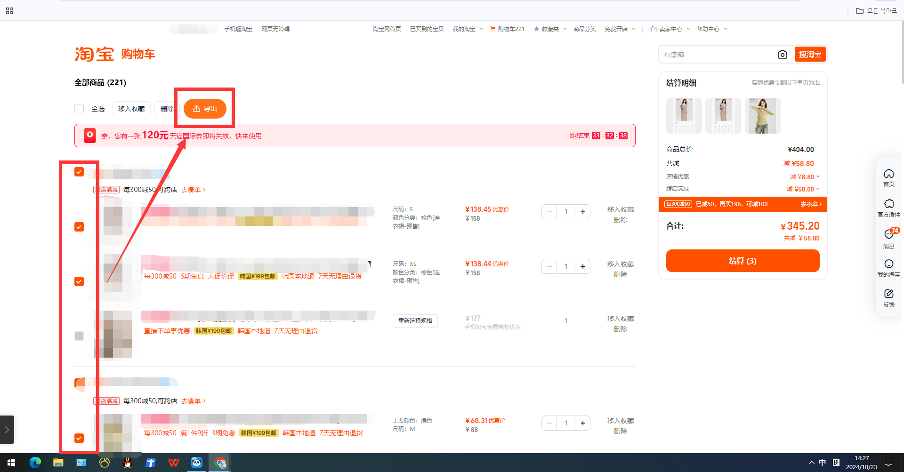The image size is (904, 472).
Task: Uncheck the size S item checkbox
Action: 79,227
